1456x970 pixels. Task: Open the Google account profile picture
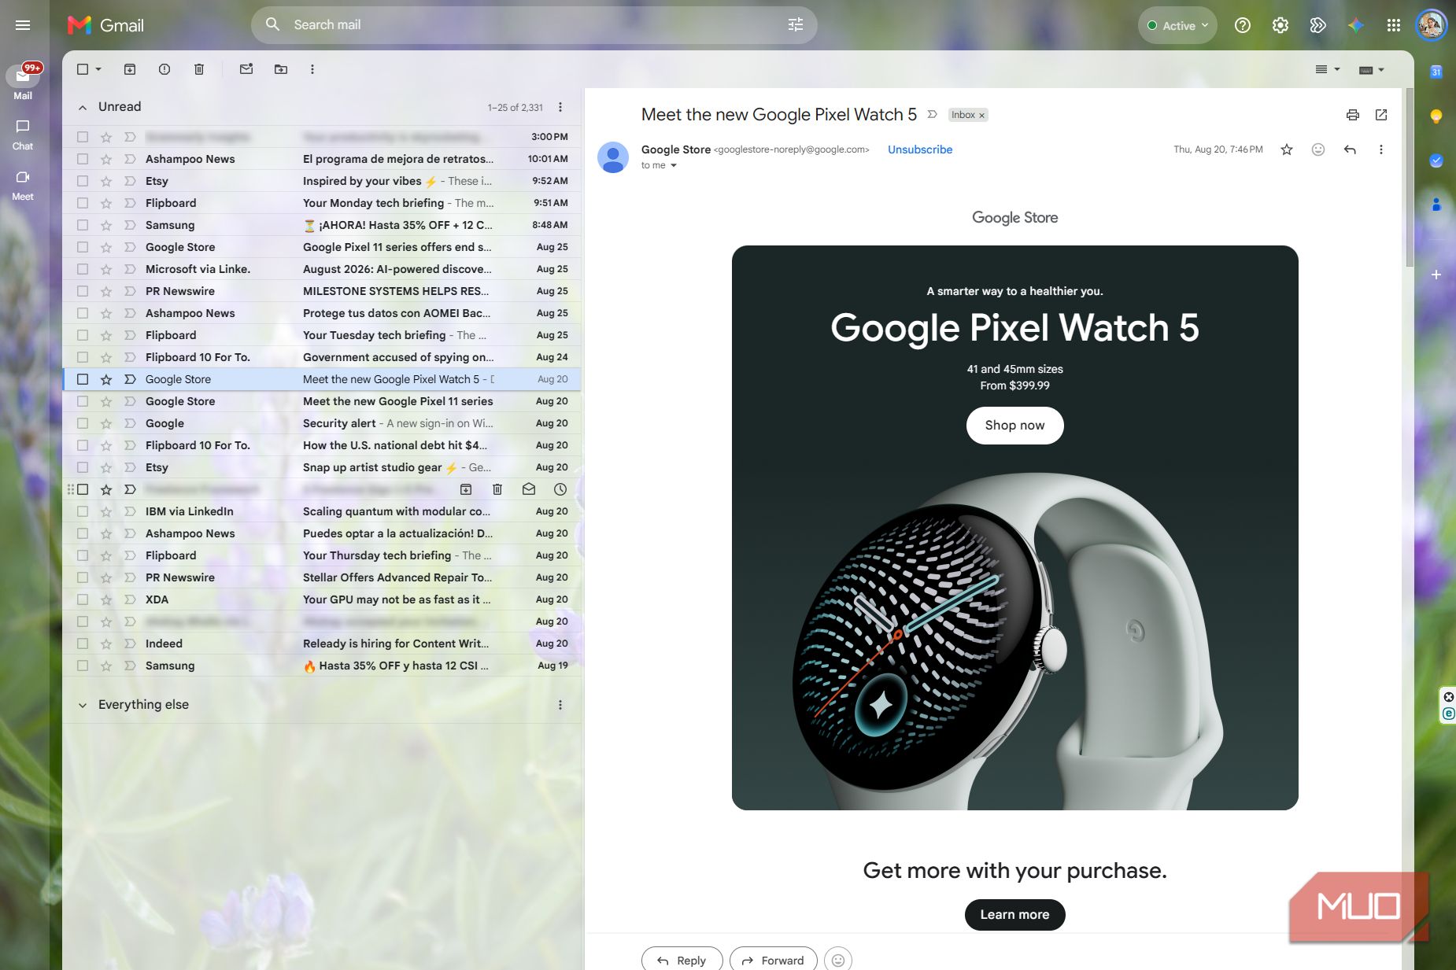[x=1432, y=25]
